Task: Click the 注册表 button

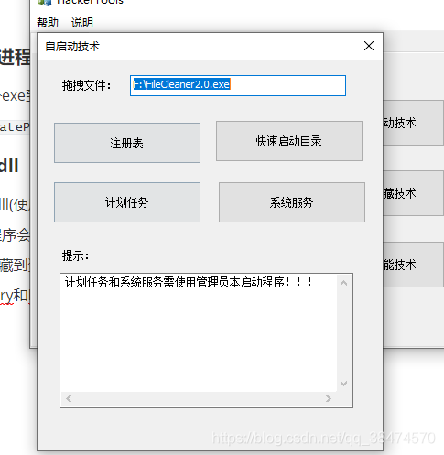Action: pyautogui.click(x=127, y=143)
